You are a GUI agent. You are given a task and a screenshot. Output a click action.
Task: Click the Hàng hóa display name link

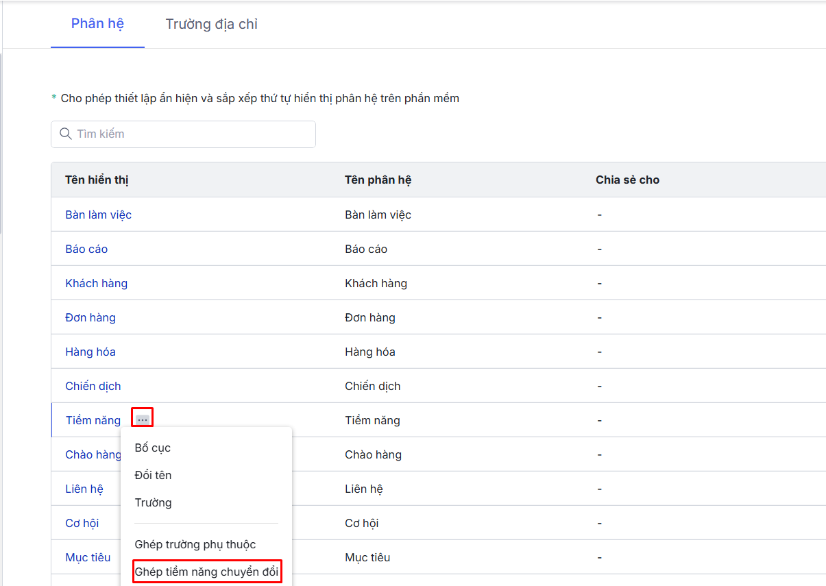(90, 352)
